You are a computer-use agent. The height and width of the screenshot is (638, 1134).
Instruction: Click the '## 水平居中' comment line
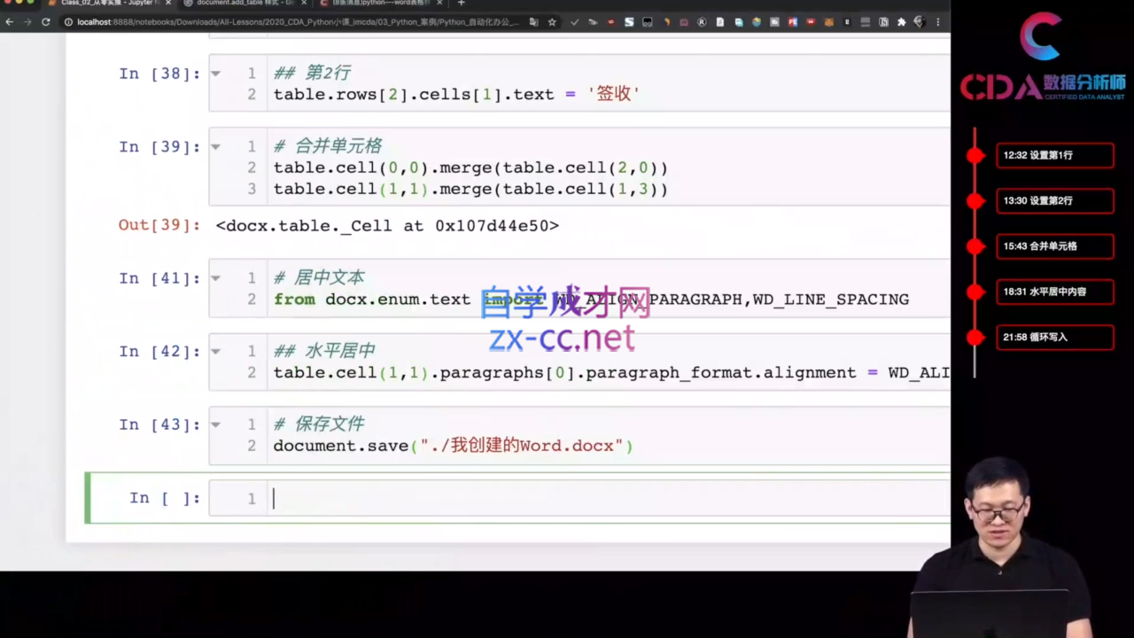coord(323,351)
